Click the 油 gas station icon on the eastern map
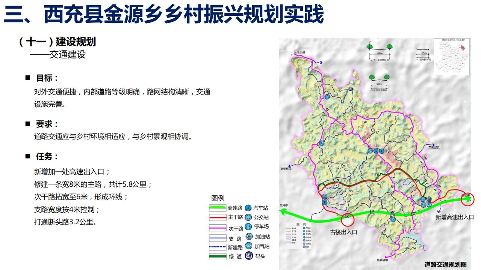Image resolution: width=481 pixels, height=270 pixels. [429, 199]
